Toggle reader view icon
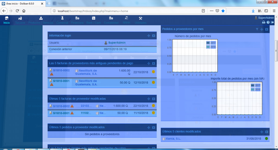Screen dimensions: 278x150 click(x=203, y=11)
